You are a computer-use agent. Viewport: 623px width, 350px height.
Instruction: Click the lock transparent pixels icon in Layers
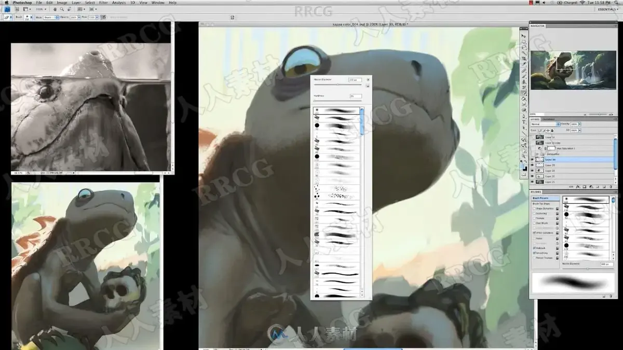click(540, 130)
